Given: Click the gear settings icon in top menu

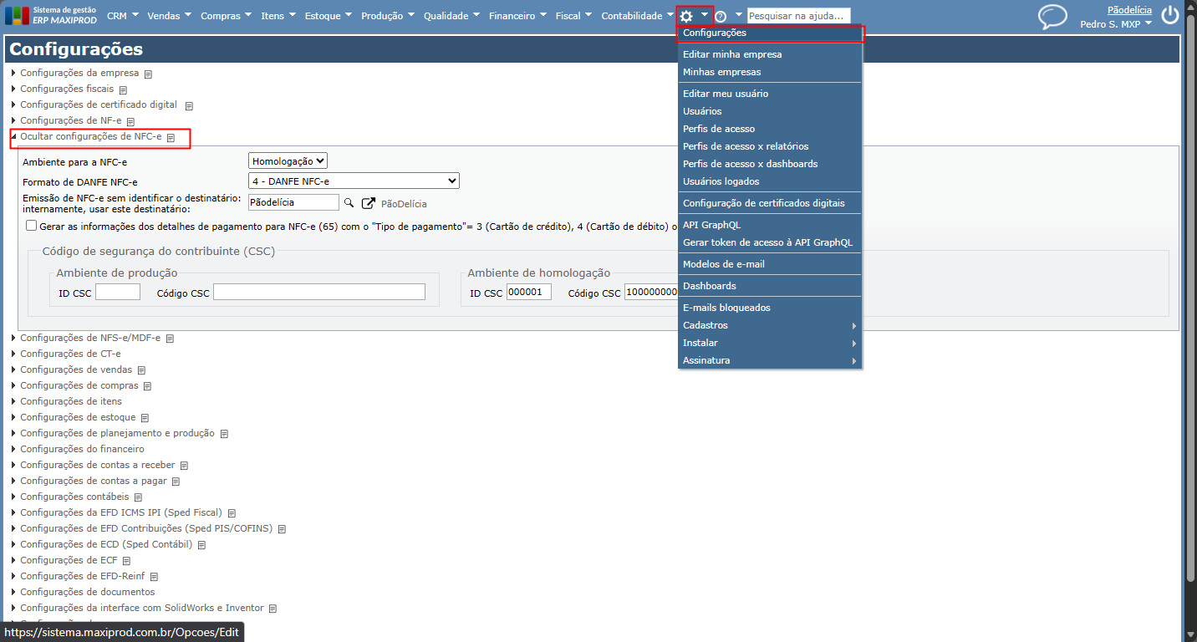Looking at the screenshot, I should click(x=686, y=16).
